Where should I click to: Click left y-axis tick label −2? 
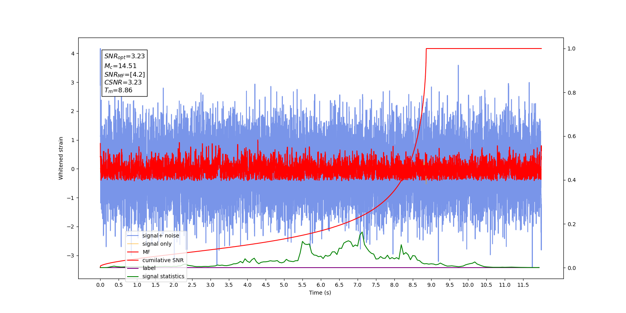[70, 227]
